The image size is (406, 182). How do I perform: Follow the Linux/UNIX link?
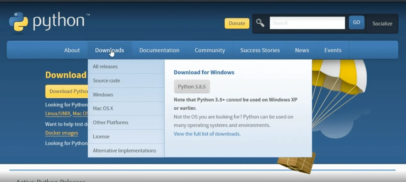coord(58,114)
